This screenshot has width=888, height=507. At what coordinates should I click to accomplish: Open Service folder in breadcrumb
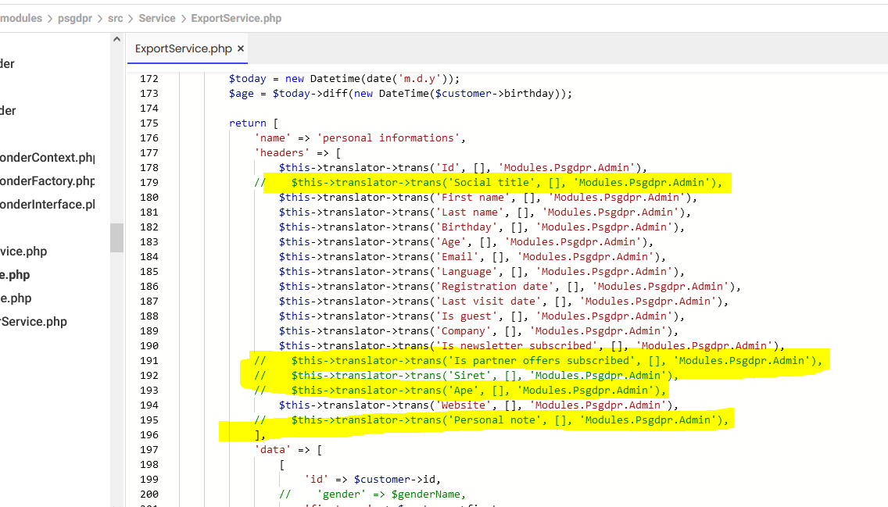coord(157,18)
